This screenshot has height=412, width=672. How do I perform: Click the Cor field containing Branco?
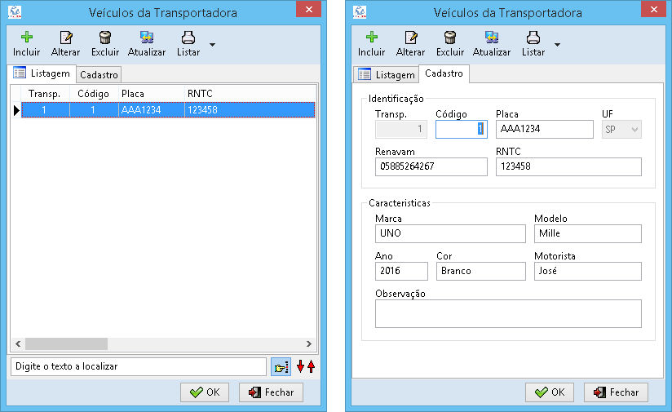481,272
